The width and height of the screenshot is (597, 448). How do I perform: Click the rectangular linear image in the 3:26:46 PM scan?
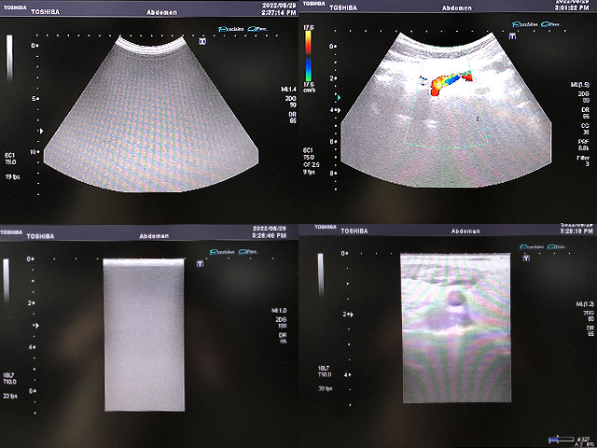(x=144, y=335)
